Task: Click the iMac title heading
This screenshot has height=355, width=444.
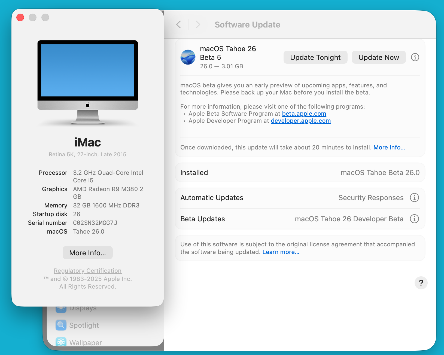Action: pos(88,142)
